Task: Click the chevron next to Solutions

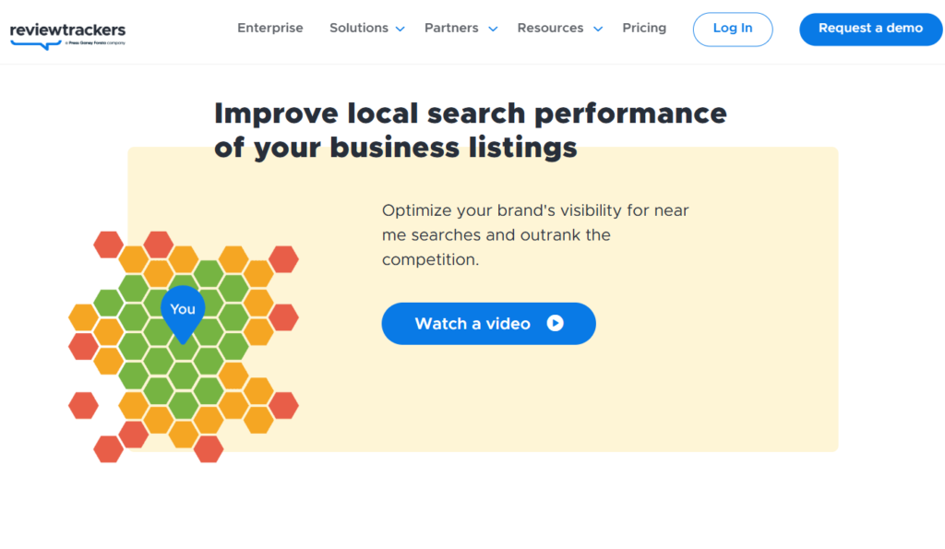Action: pyautogui.click(x=400, y=30)
